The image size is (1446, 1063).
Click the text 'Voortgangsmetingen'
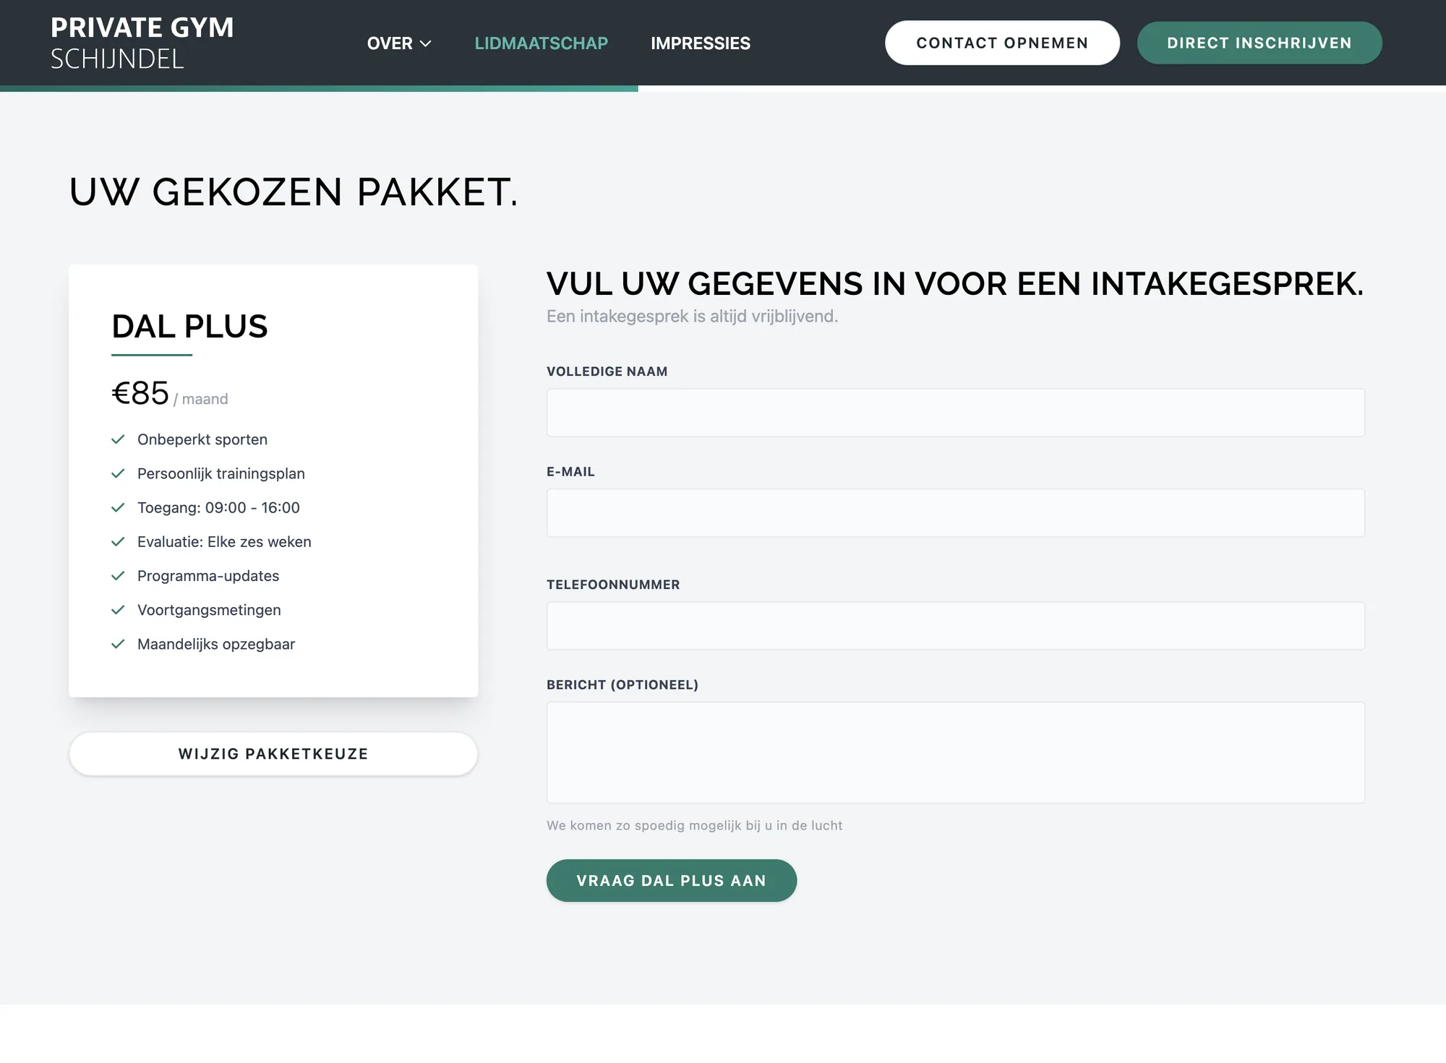point(209,610)
